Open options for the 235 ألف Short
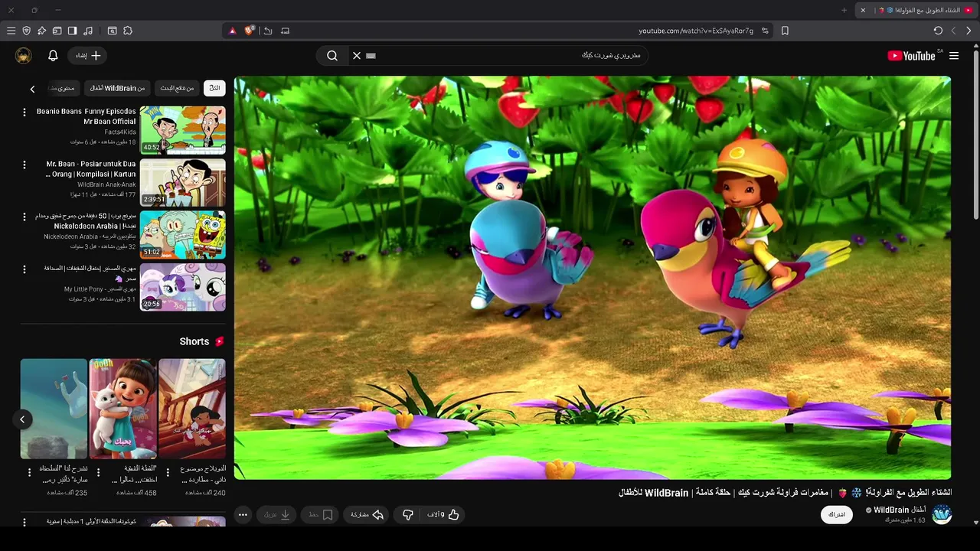The width and height of the screenshot is (980, 551). (30, 473)
